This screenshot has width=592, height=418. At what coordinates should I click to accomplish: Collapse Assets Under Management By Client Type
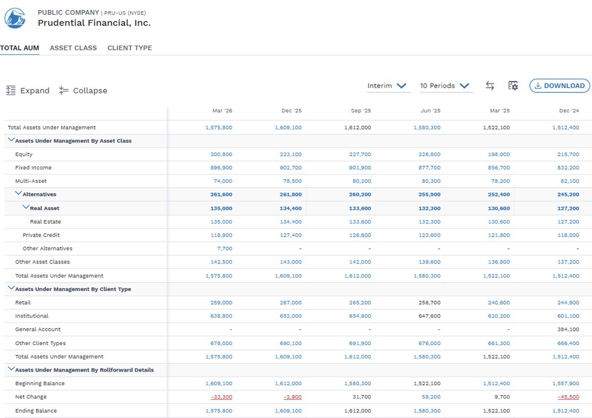point(11,288)
